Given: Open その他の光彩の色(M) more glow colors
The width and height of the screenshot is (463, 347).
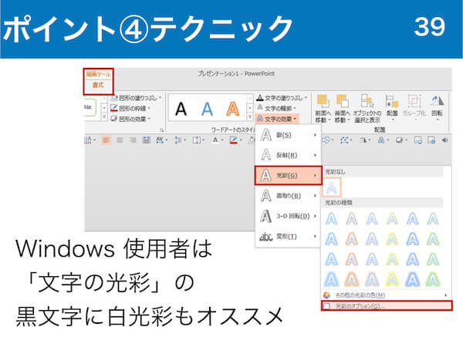Looking at the screenshot, I should click(x=387, y=295).
